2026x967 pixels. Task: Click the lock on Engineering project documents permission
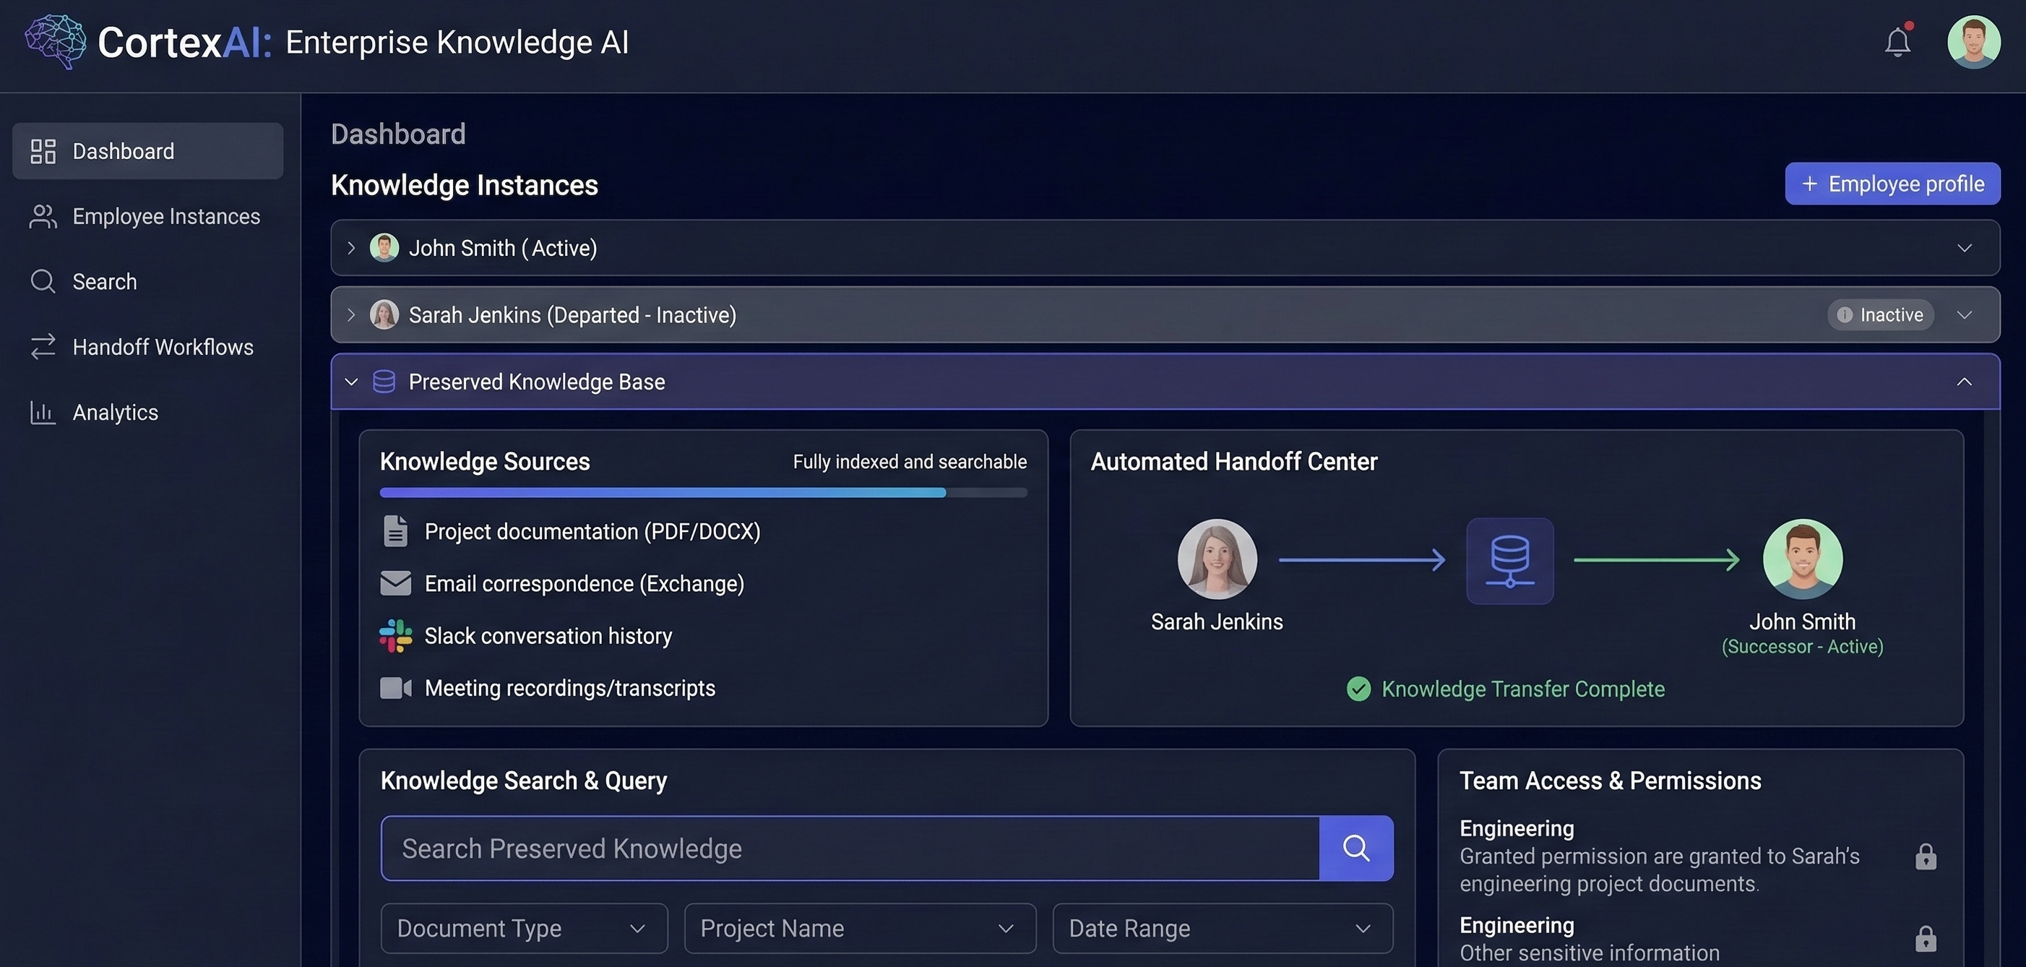tap(1926, 856)
